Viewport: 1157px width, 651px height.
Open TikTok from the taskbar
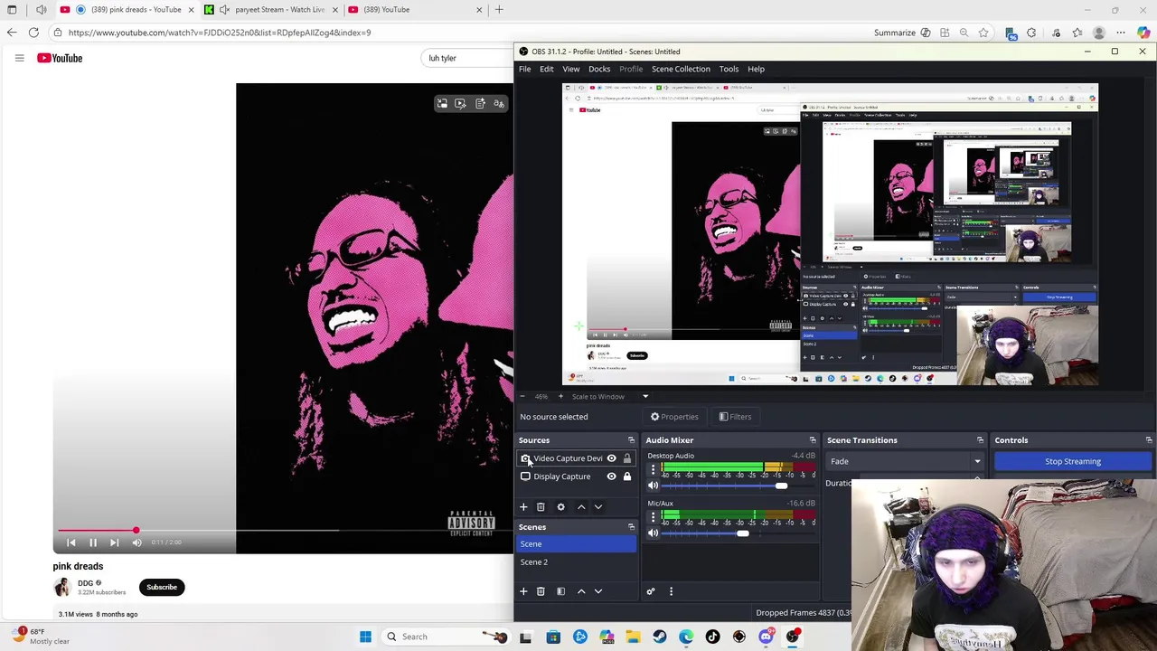pyautogui.click(x=712, y=637)
